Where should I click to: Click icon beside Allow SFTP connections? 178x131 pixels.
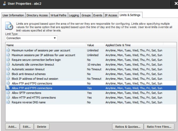(8, 93)
